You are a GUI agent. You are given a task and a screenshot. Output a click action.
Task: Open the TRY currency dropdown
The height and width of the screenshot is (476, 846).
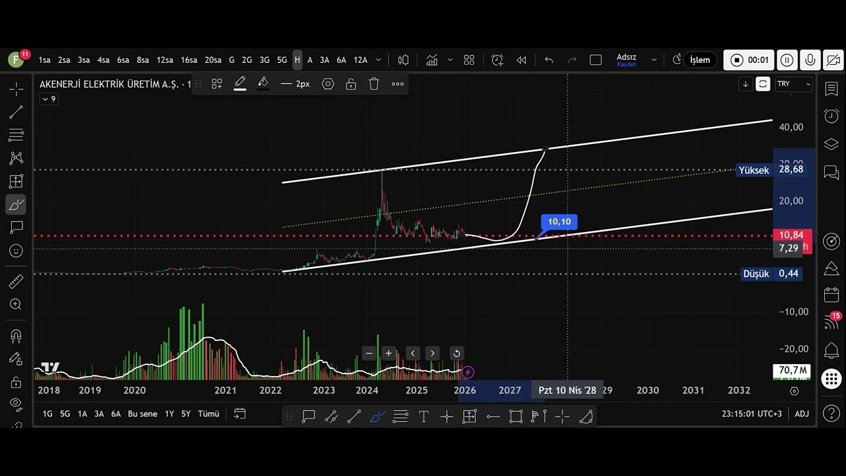[794, 84]
